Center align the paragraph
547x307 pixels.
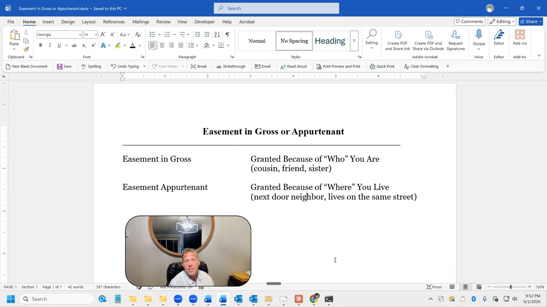(x=162, y=45)
